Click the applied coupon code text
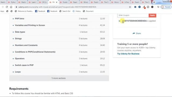The image size is (172, 97). click(x=135, y=21)
